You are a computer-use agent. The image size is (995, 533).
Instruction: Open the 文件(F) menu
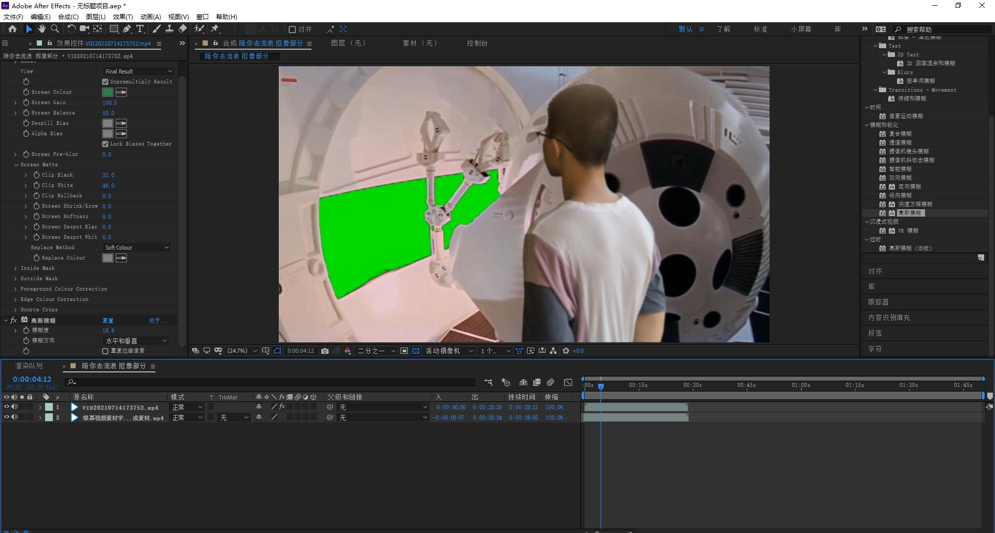click(x=13, y=17)
